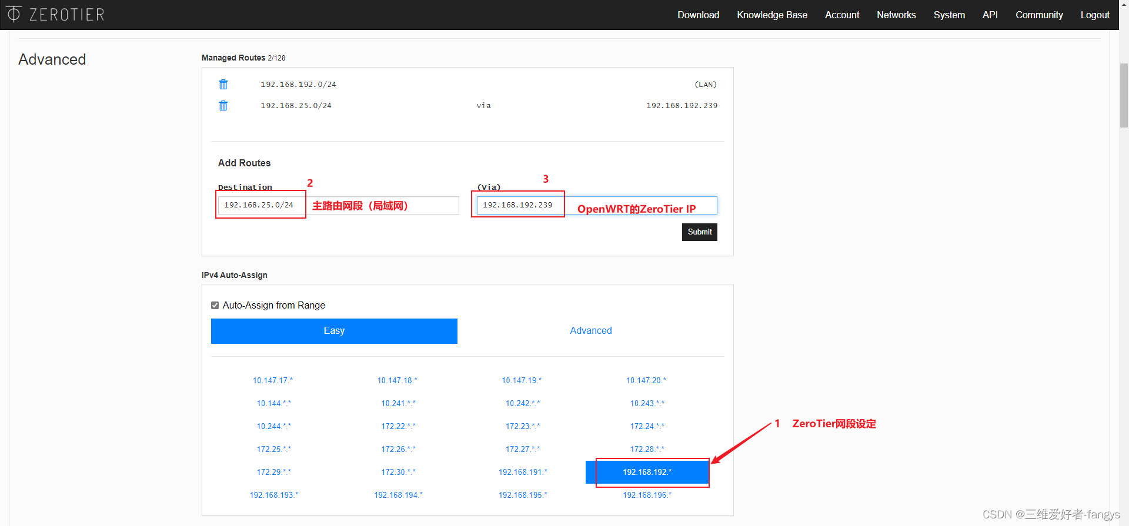Click the (LAN) route label

pos(706,85)
